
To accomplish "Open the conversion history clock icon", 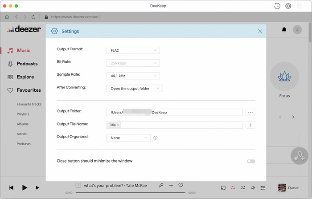I will click(x=277, y=6).
